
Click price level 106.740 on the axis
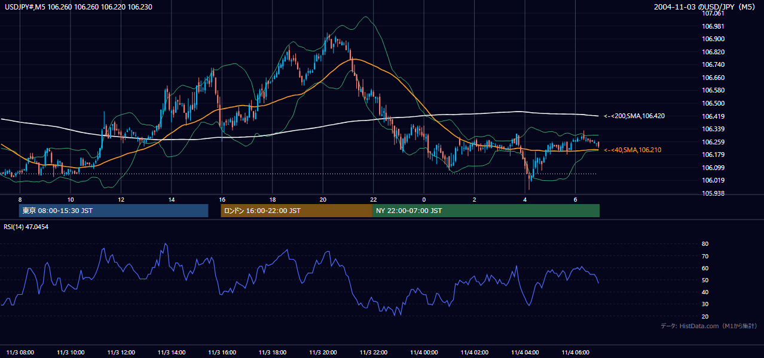point(714,64)
